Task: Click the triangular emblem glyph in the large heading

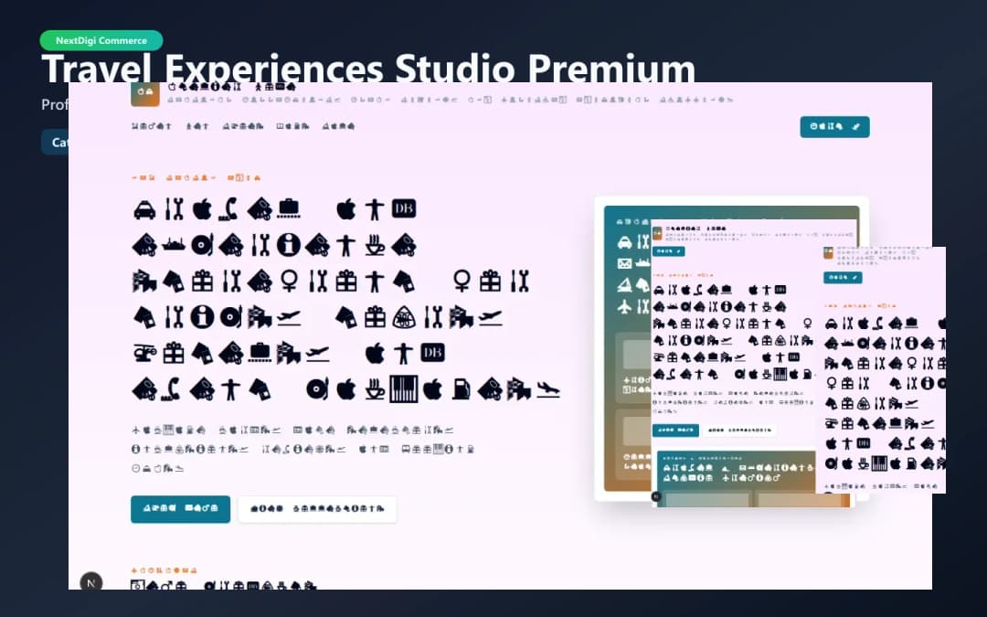Action: pos(404,318)
